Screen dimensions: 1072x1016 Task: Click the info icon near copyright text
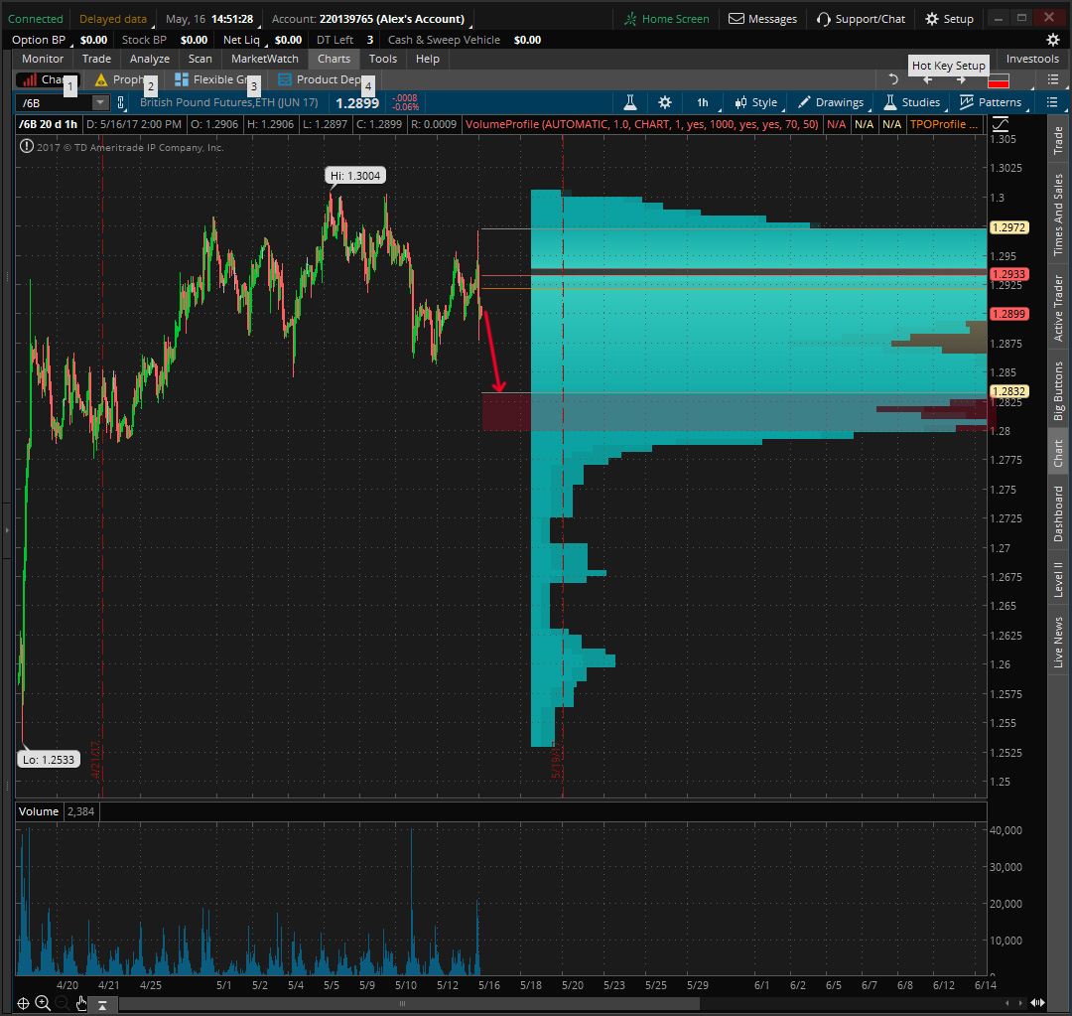tap(26, 146)
